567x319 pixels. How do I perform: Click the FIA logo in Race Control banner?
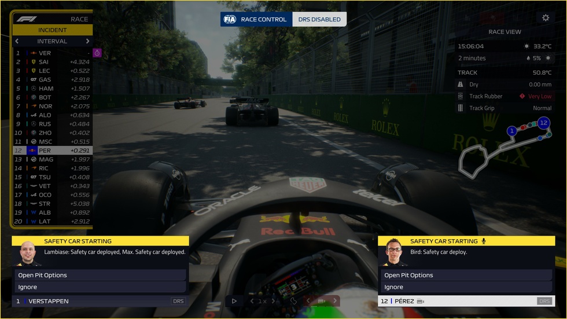coord(230,19)
